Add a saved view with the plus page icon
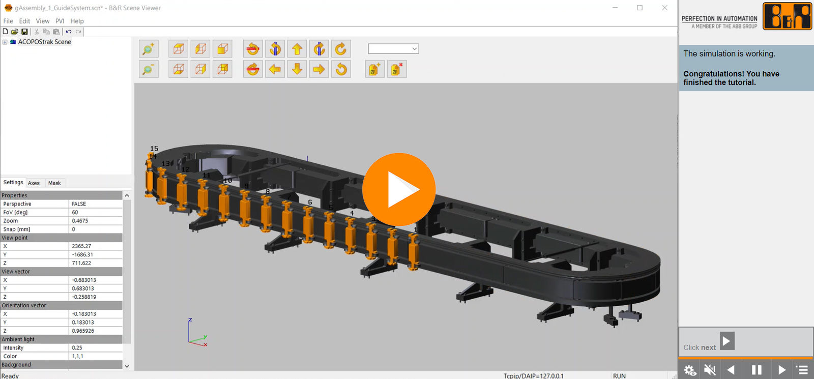This screenshot has width=814, height=379. (x=374, y=69)
